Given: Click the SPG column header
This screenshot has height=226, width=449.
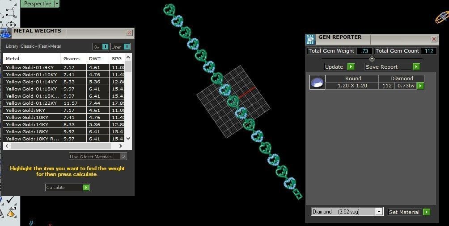Looking at the screenshot, I should tap(117, 58).
